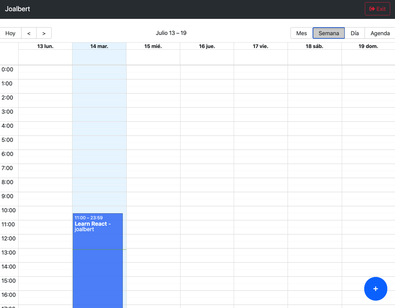Click the 15:00 time label
This screenshot has width=395, height=308.
coord(9,281)
